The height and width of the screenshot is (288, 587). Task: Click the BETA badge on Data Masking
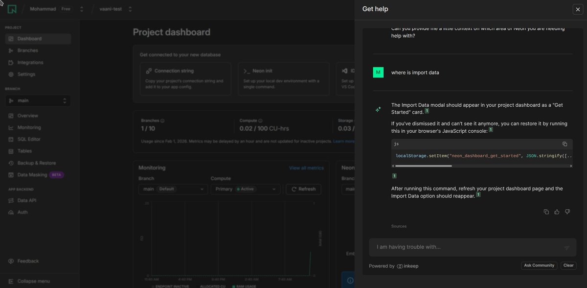(x=56, y=174)
